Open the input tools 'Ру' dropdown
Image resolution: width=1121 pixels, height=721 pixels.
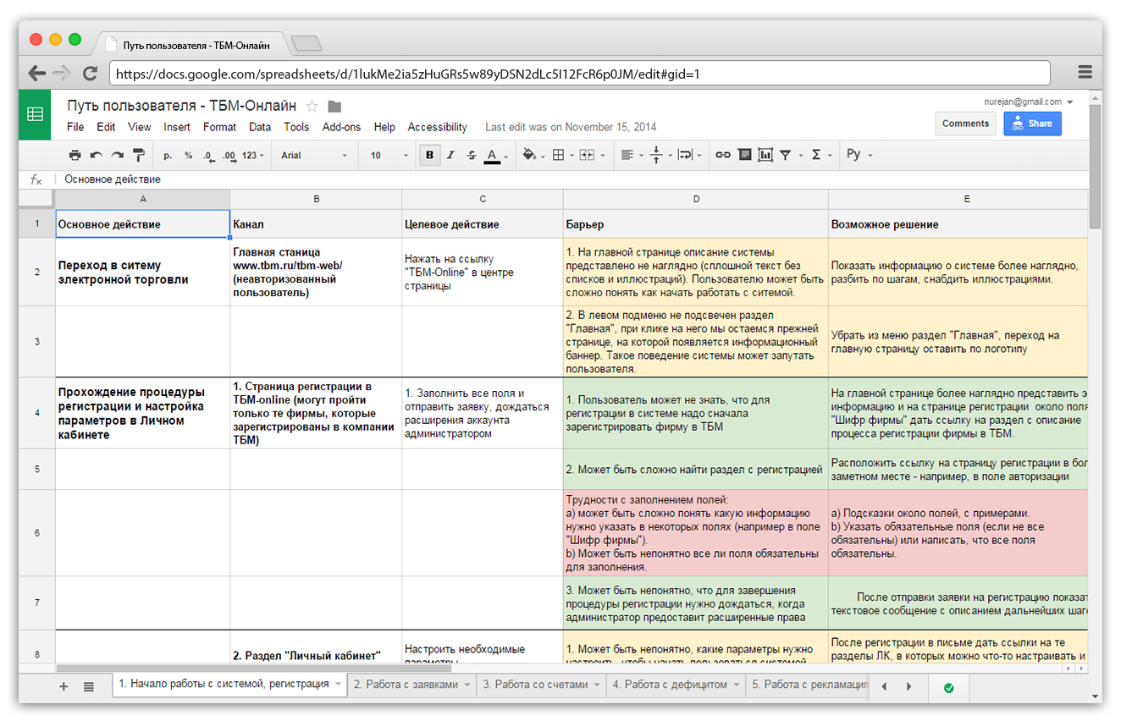tap(859, 154)
